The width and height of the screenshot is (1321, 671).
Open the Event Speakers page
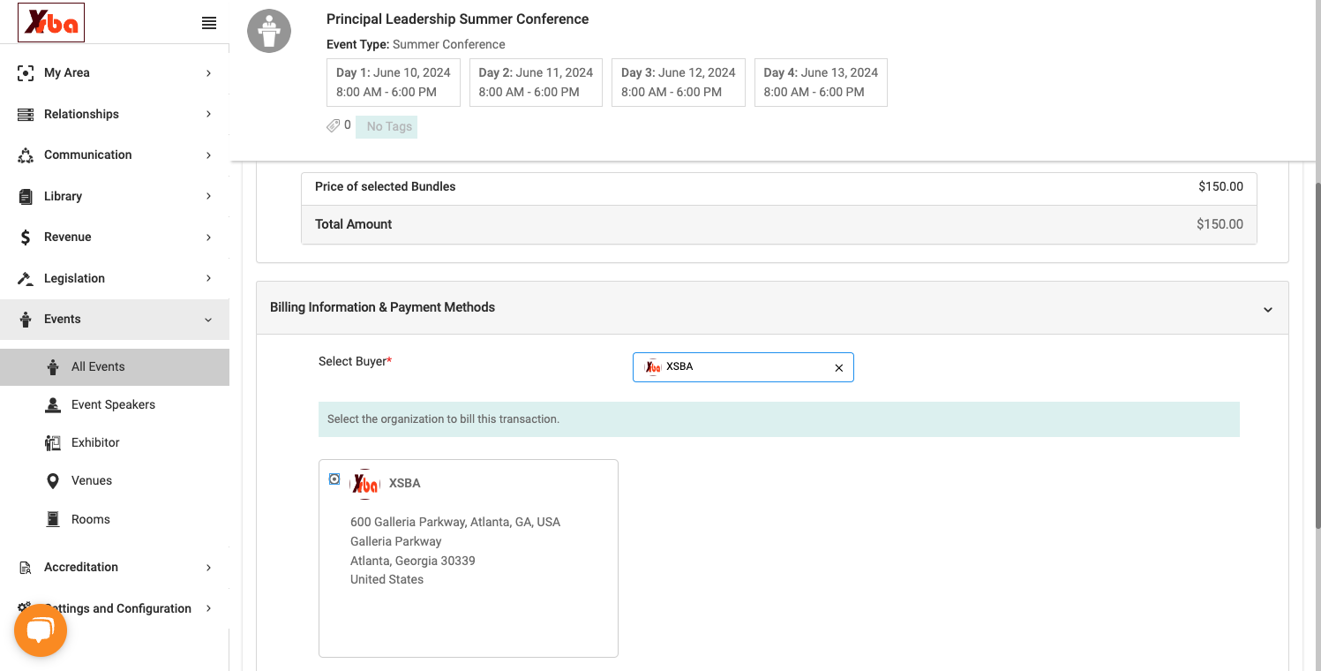click(115, 404)
